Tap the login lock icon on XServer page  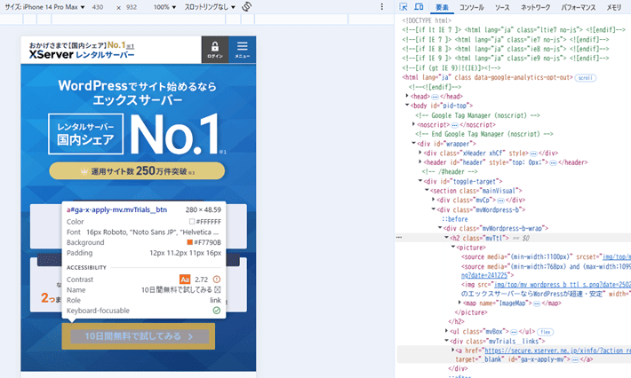point(215,50)
